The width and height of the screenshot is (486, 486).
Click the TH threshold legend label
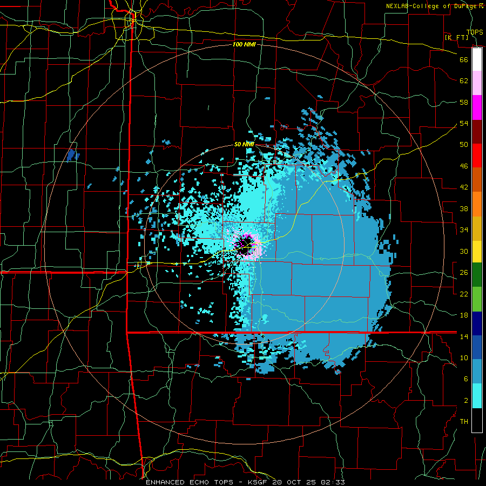[x=464, y=422]
